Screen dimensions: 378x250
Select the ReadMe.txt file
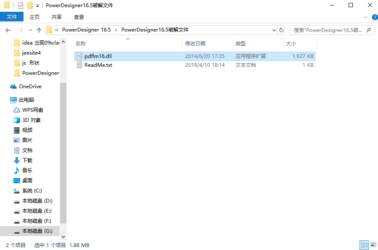click(194, 65)
